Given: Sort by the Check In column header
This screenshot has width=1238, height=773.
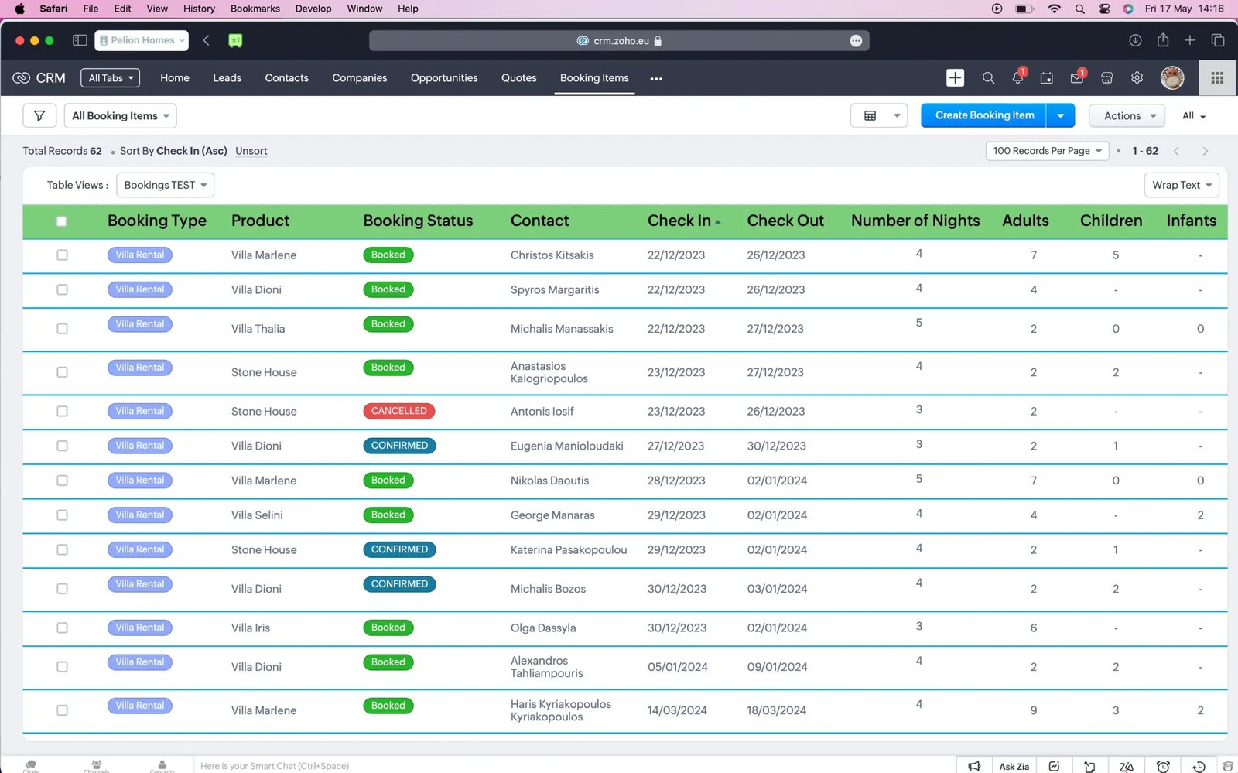Looking at the screenshot, I should (679, 221).
